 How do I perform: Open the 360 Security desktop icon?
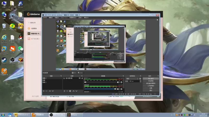point(12,27)
